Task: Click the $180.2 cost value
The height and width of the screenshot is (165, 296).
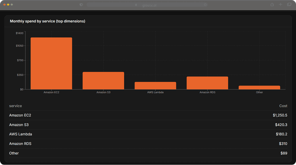Action: coord(281,134)
